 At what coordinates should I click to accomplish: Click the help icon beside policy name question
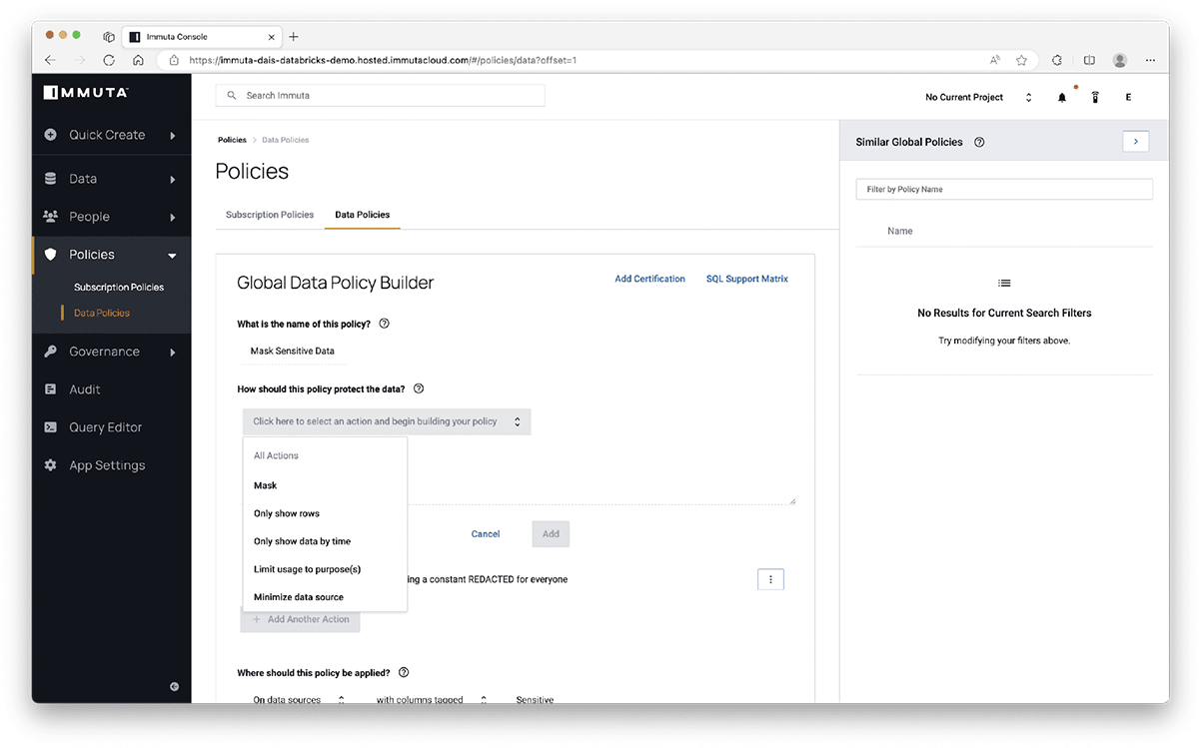coord(385,324)
